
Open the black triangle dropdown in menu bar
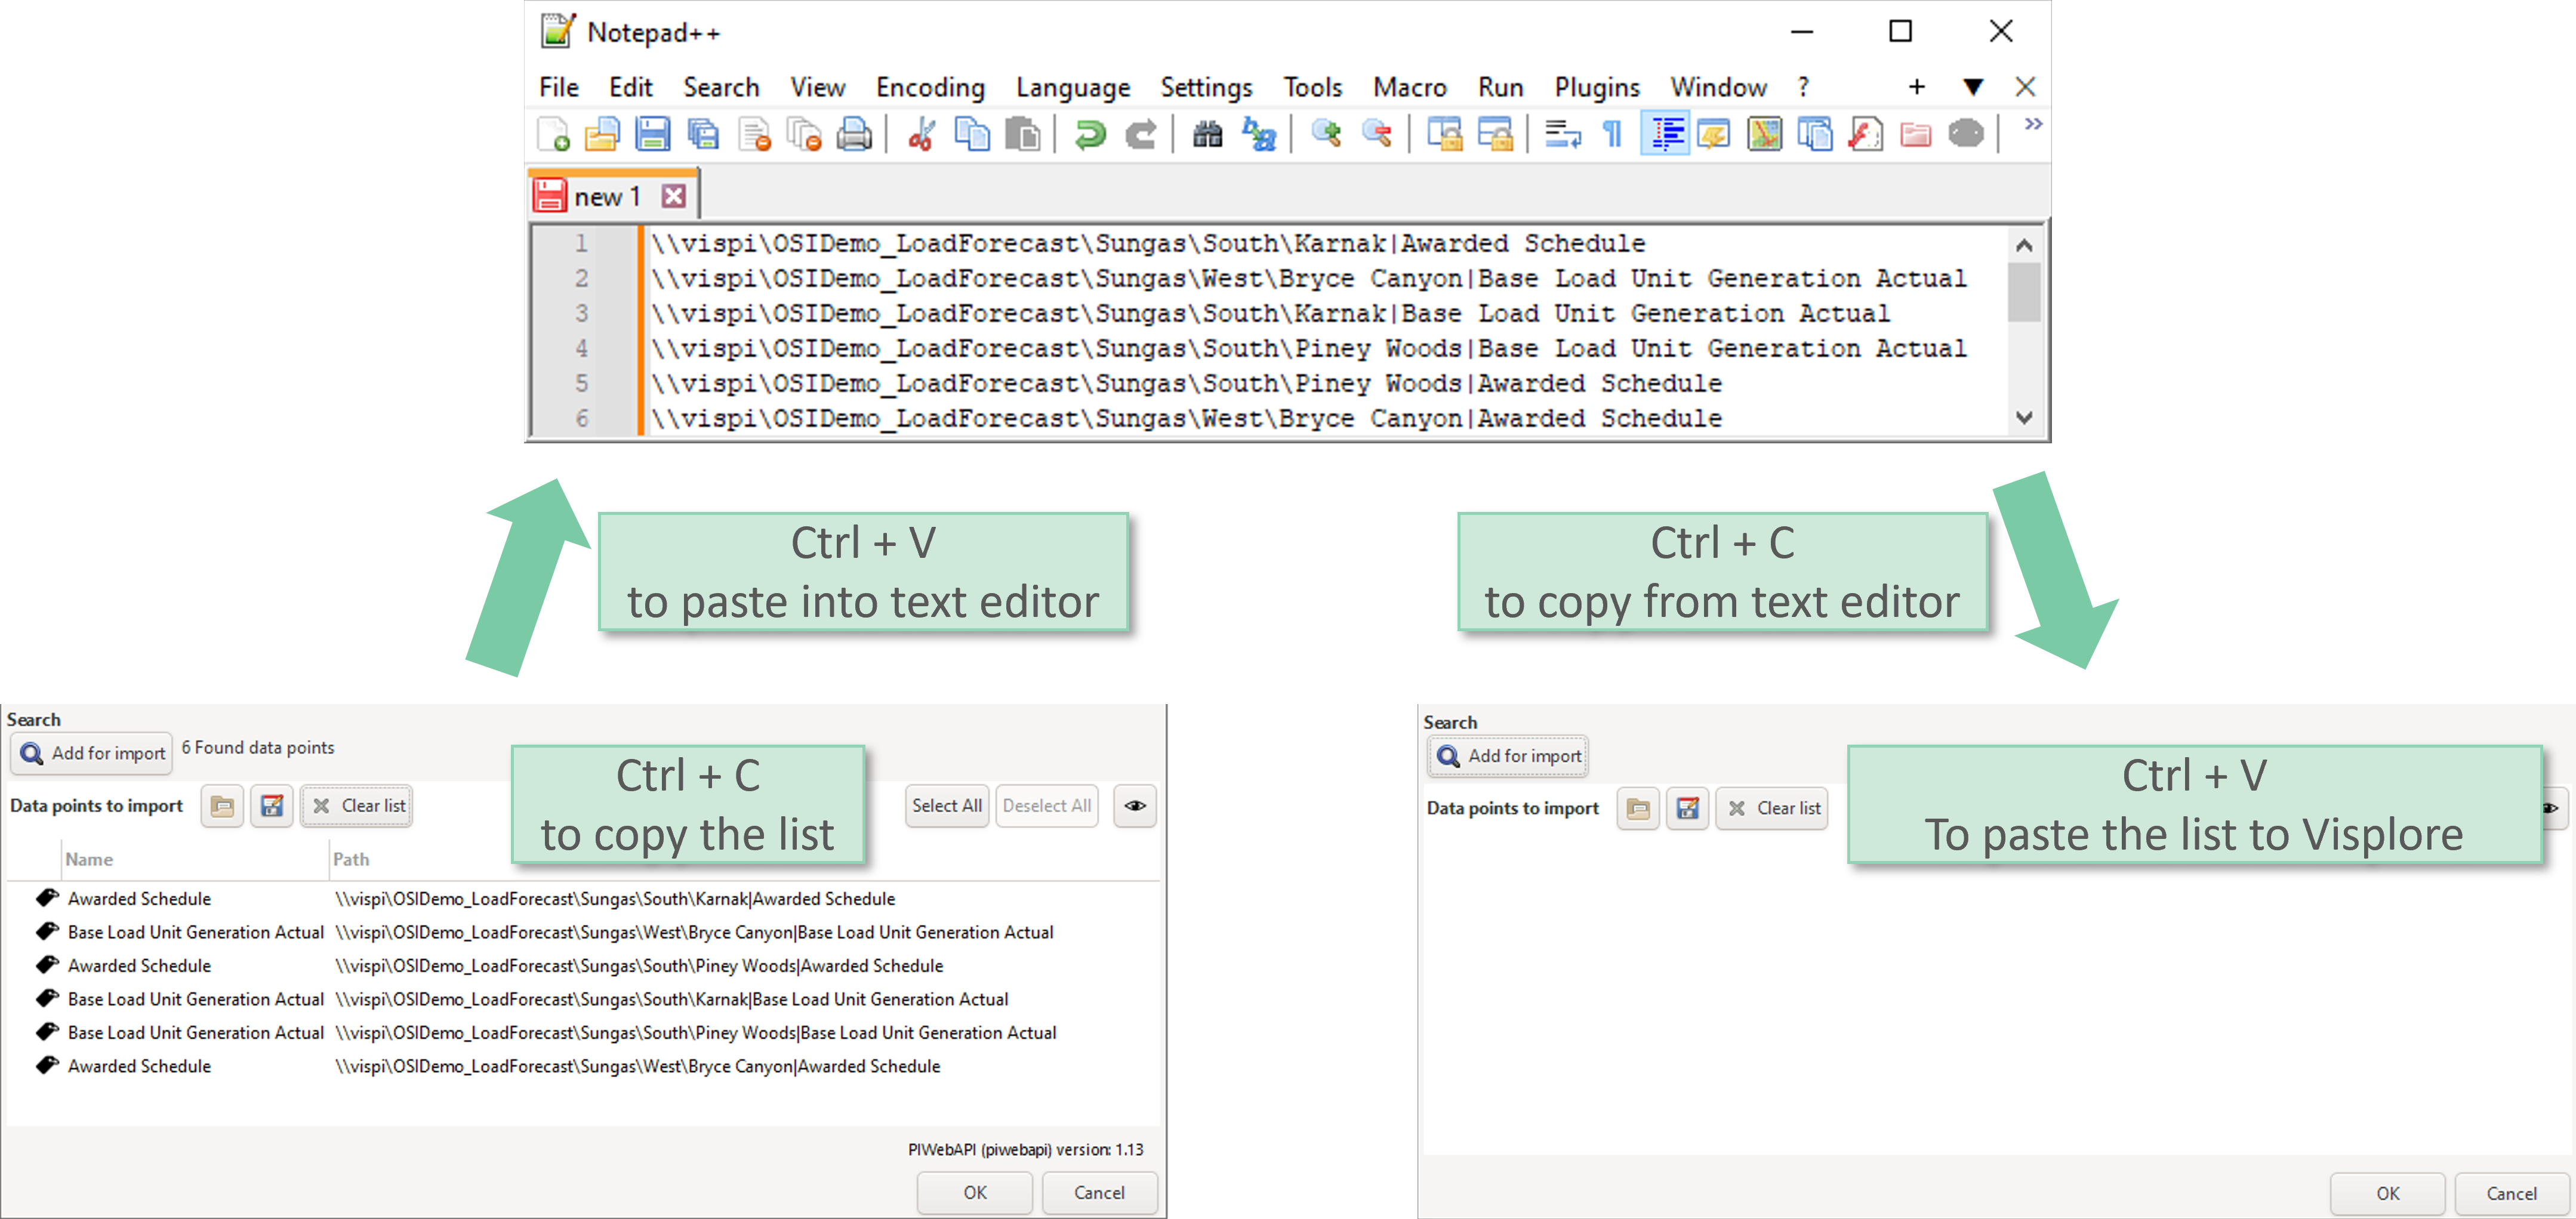pyautogui.click(x=1972, y=87)
